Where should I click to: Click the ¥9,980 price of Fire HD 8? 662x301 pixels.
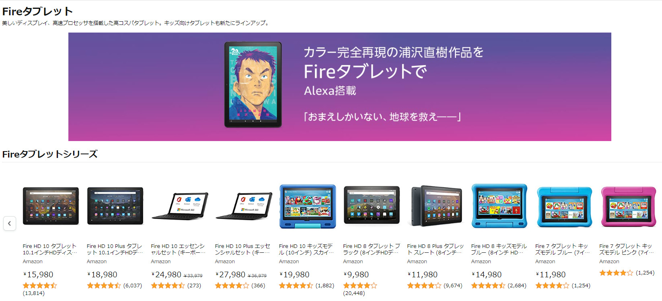(356, 274)
